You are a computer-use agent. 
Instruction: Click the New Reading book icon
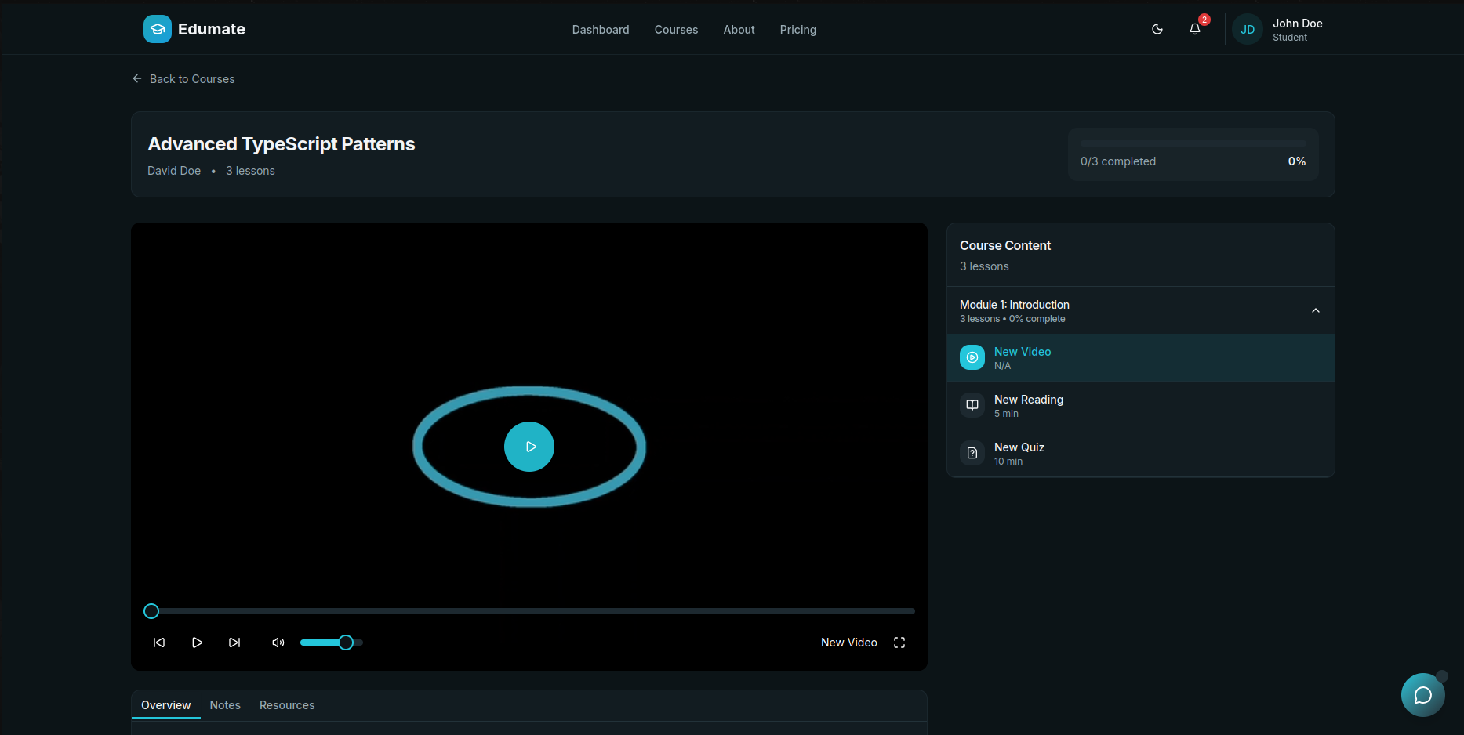pos(972,405)
